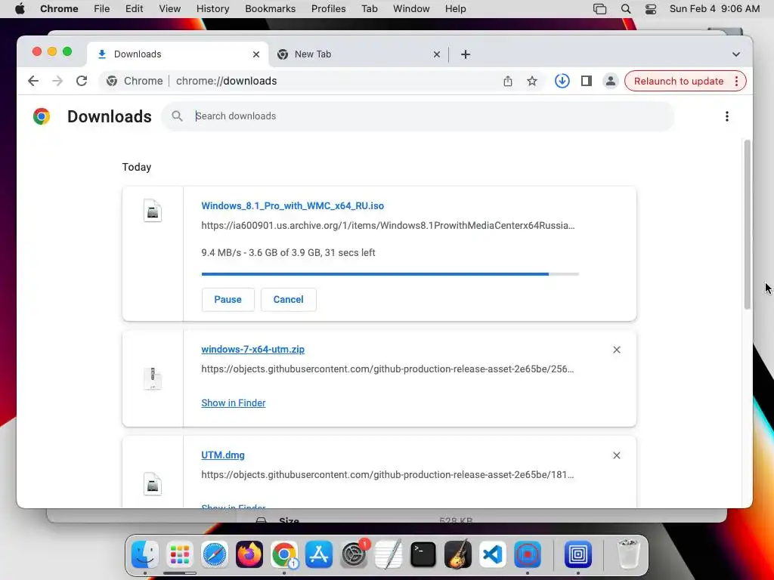Open Spotlight search in menu bar

[625, 9]
